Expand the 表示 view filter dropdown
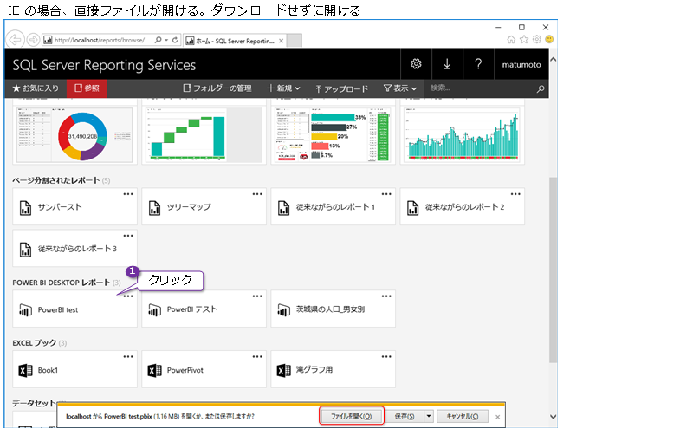This screenshot has width=693, height=429. 400,88
